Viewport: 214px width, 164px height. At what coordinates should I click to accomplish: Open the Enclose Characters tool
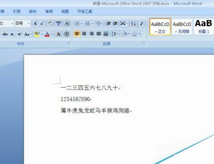pos(66,34)
